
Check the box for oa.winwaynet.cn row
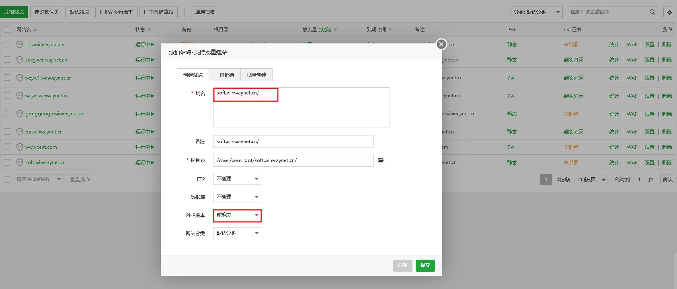(7, 131)
